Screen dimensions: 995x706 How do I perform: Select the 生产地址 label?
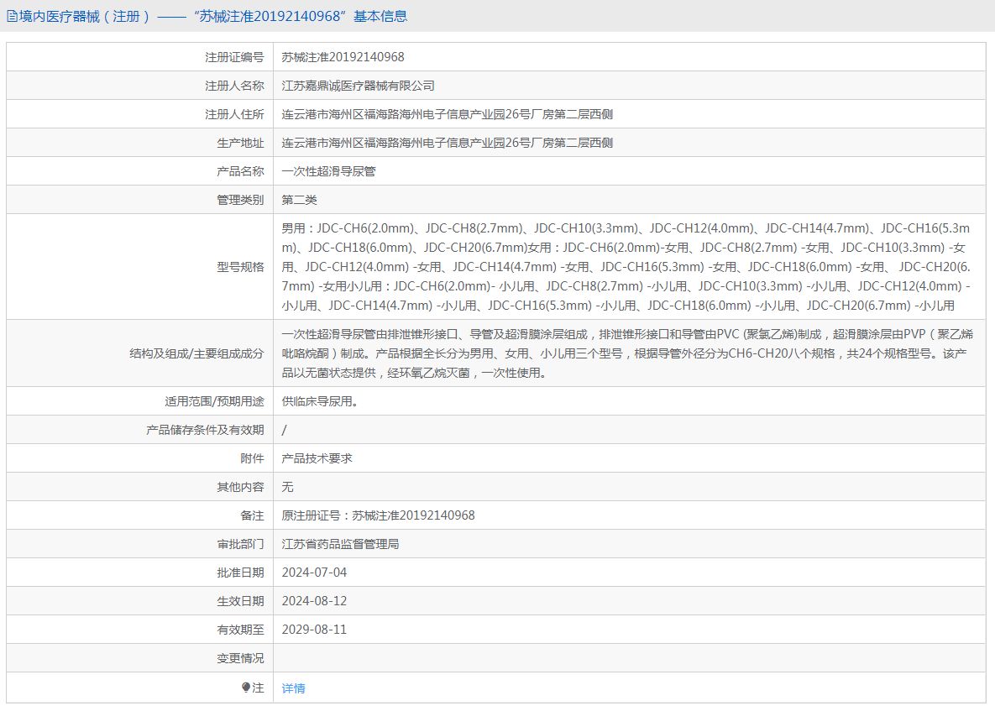[240, 143]
